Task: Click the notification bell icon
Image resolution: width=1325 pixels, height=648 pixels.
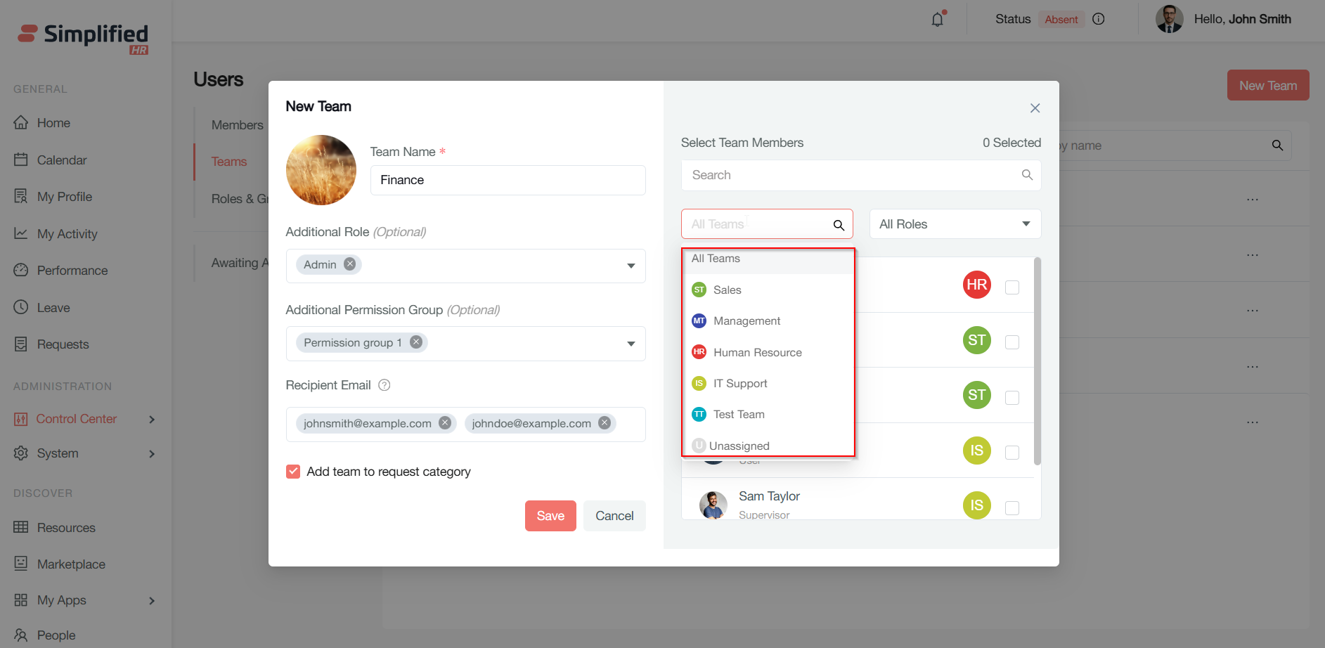Action: click(937, 20)
